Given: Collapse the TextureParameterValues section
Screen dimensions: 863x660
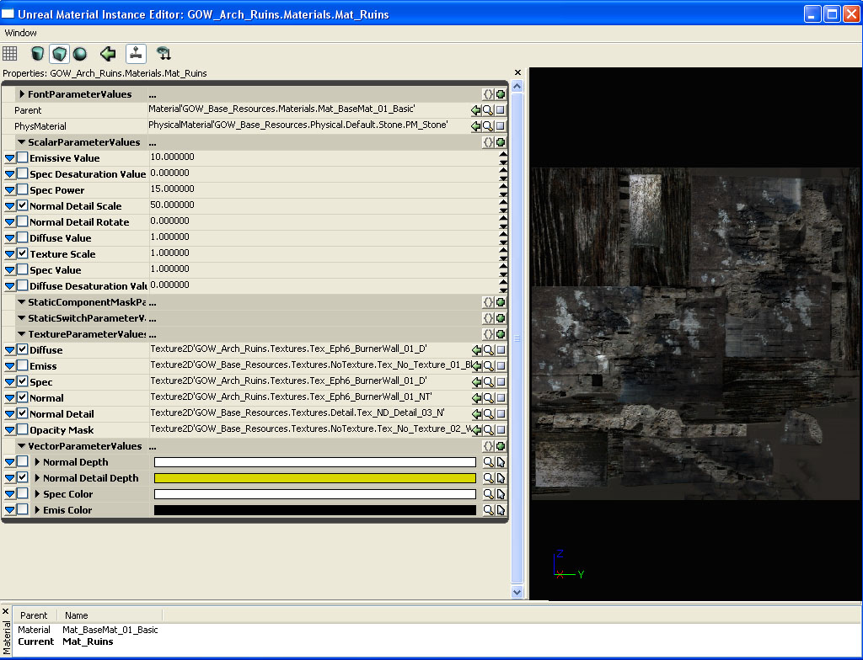Looking at the screenshot, I should [21, 334].
